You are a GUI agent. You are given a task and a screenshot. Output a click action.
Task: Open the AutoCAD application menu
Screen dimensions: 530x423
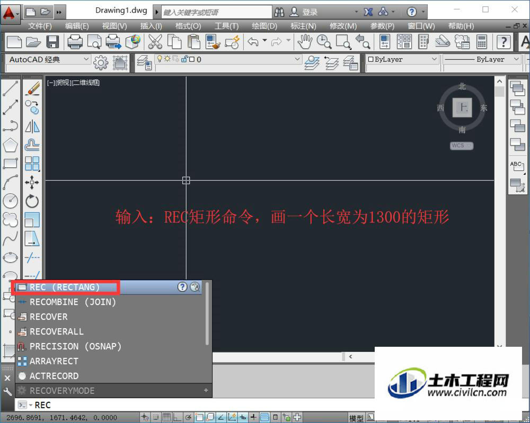[10, 14]
